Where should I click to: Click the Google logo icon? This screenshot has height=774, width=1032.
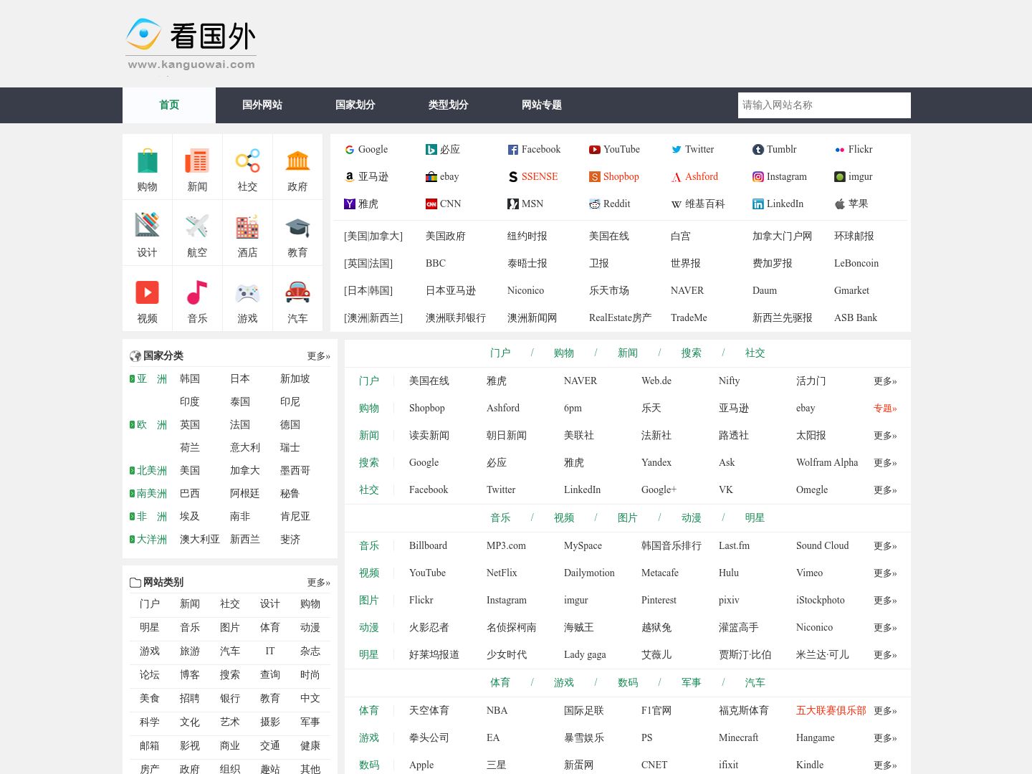coord(350,150)
